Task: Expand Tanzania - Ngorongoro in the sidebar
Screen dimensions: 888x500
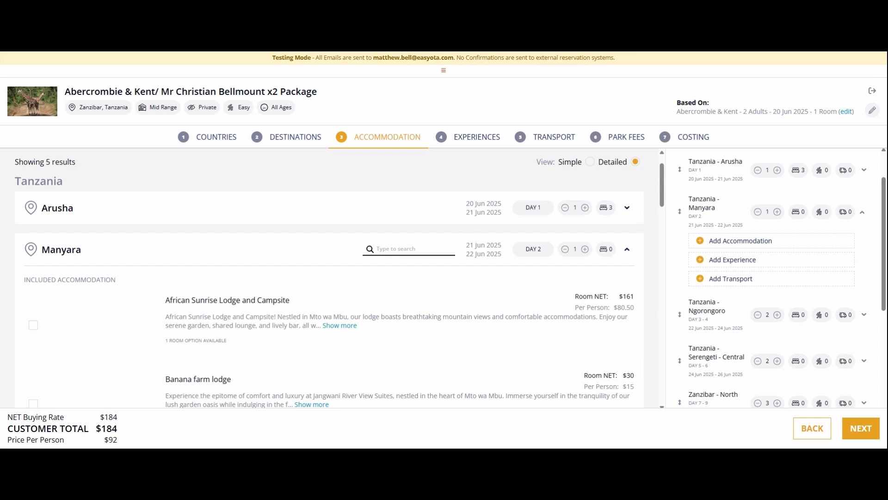Action: point(864,315)
